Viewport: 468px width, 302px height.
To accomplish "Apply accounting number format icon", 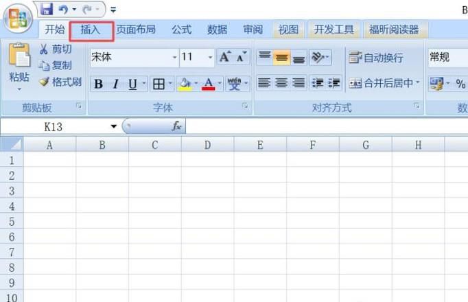I will [436, 84].
